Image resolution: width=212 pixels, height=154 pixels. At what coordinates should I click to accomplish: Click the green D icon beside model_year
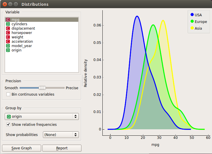[8, 46]
